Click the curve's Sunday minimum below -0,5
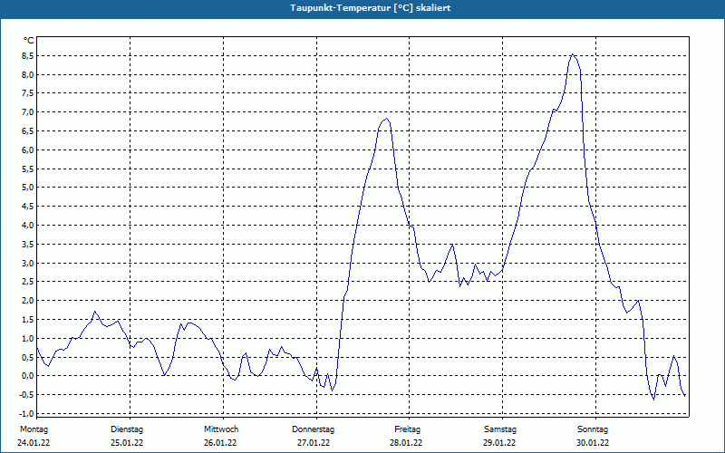The height and width of the screenshot is (453, 725). 653,400
